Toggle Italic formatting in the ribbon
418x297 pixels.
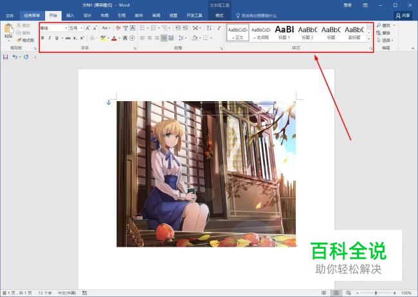click(x=50, y=38)
